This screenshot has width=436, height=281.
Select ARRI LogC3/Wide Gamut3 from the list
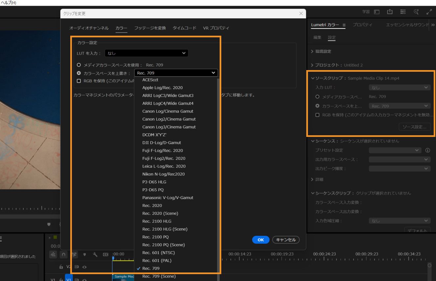pyautogui.click(x=167, y=95)
